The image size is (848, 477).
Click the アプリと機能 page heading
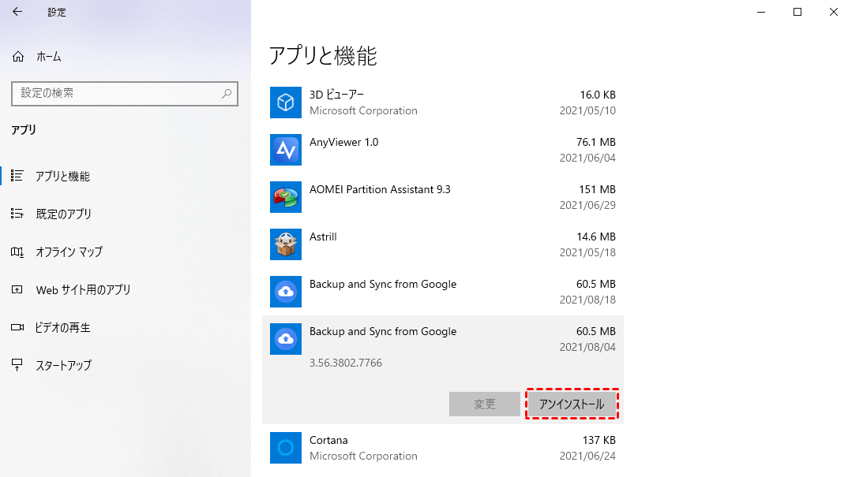(x=323, y=56)
